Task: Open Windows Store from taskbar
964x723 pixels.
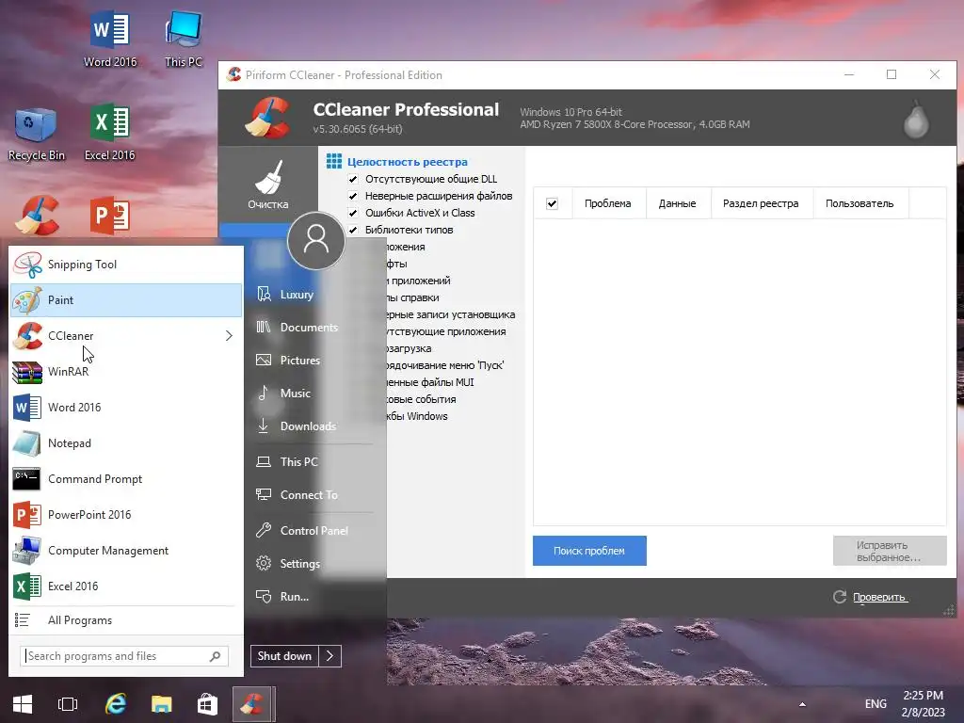Action: coord(207,704)
